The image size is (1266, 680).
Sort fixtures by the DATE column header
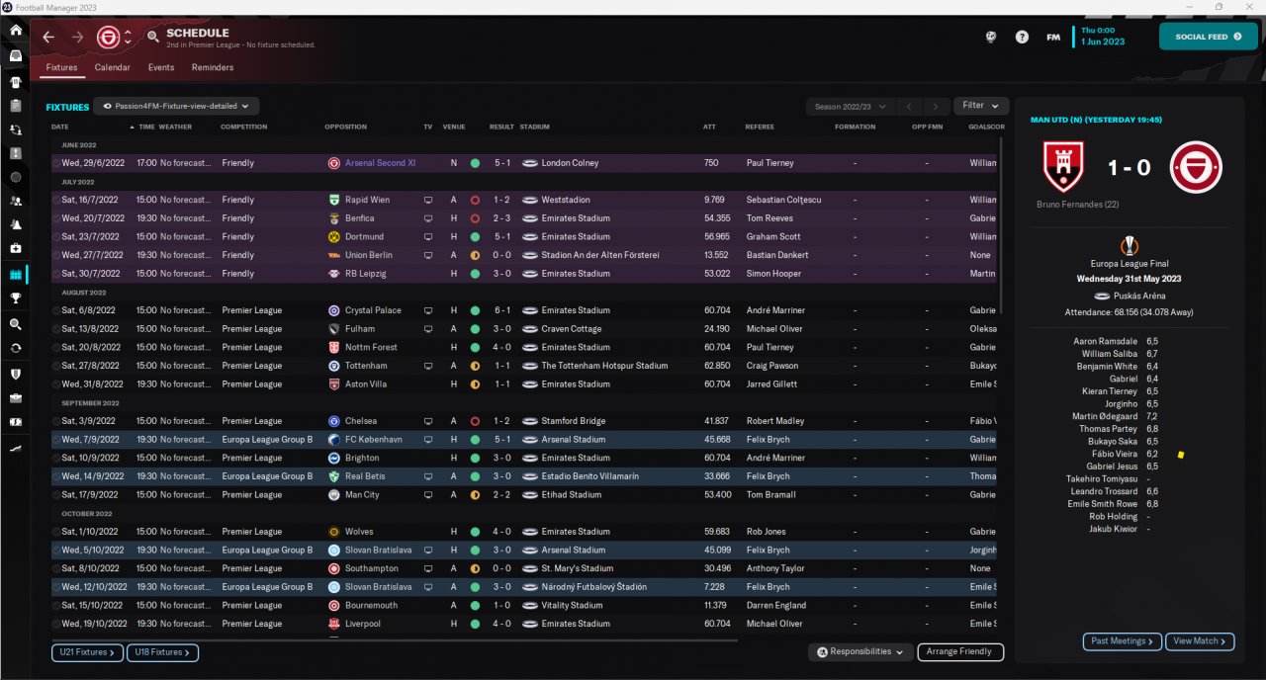(60, 127)
